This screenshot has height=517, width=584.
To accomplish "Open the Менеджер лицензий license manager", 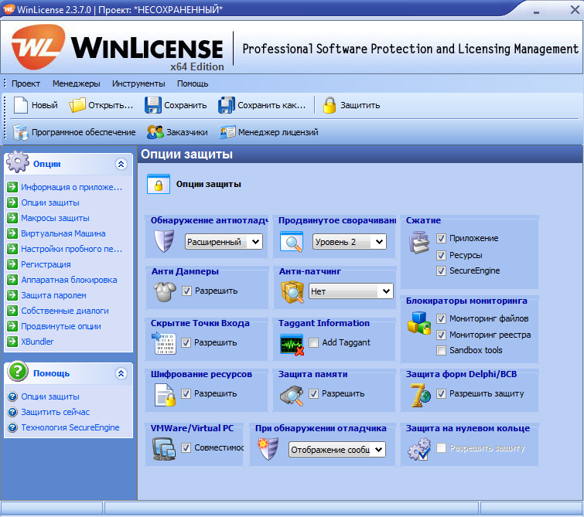I will coord(227,132).
